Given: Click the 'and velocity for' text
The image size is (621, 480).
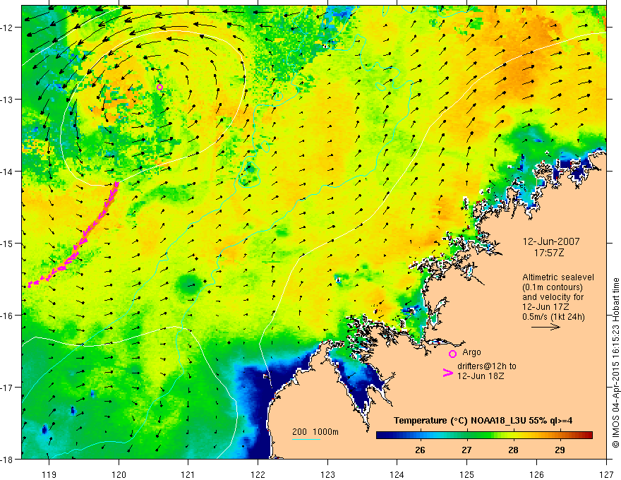Looking at the screenshot, I should tap(553, 296).
